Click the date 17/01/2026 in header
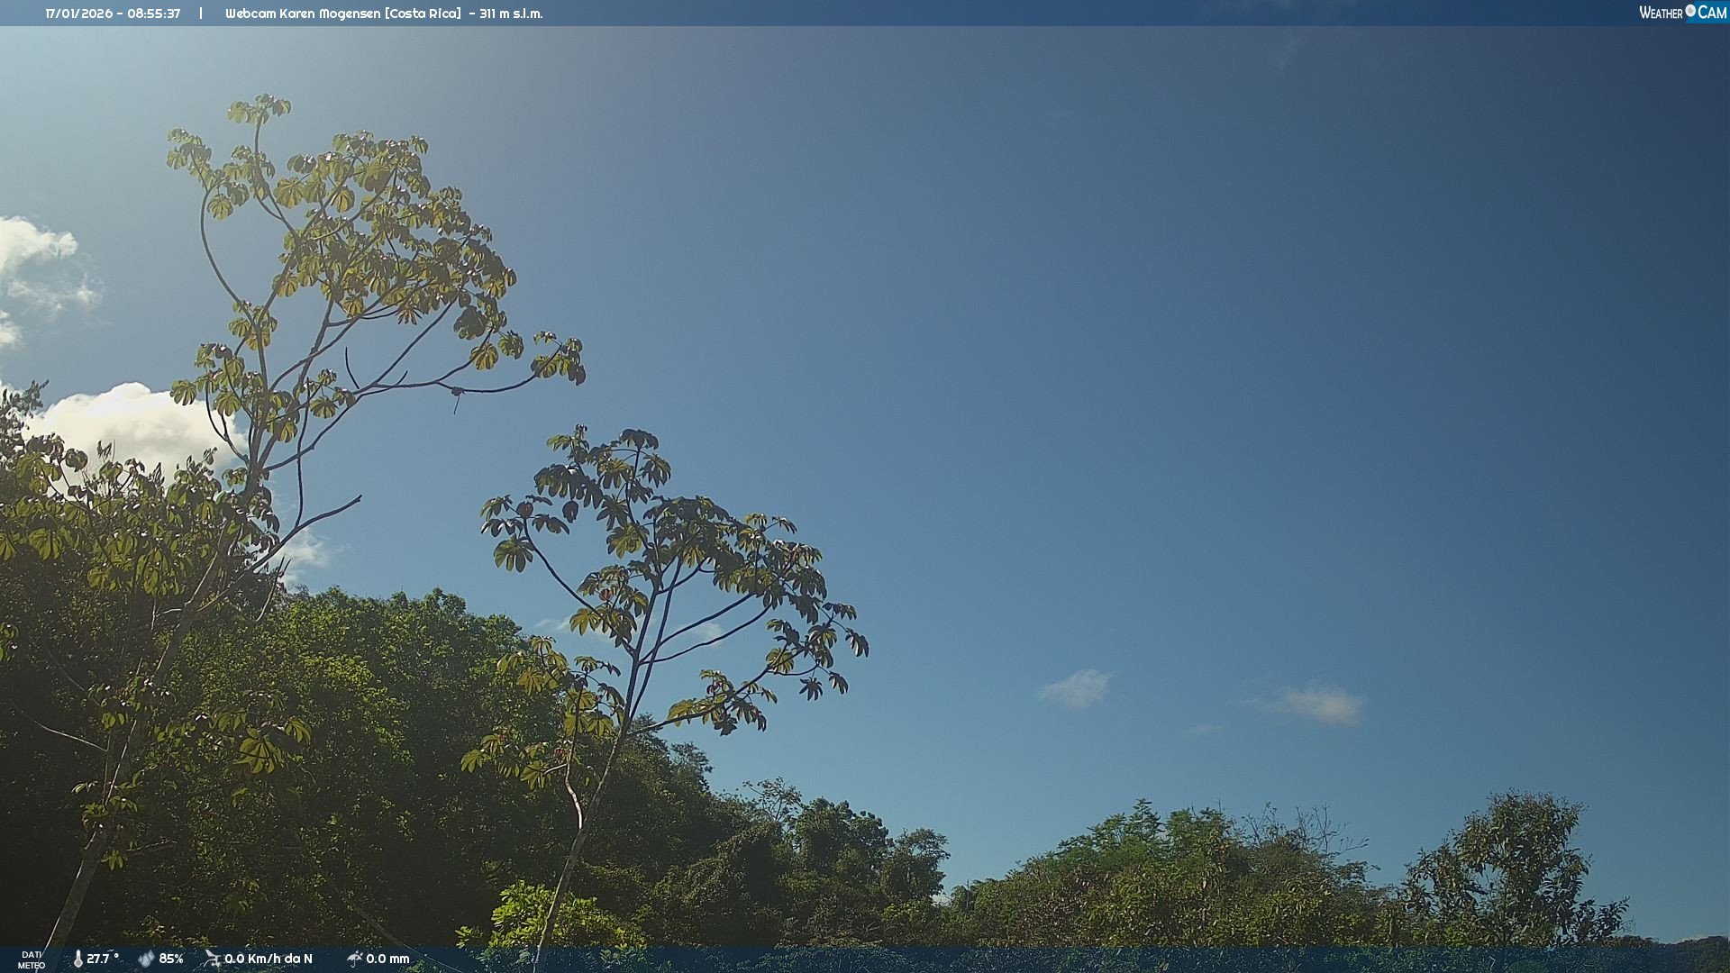 [78, 14]
